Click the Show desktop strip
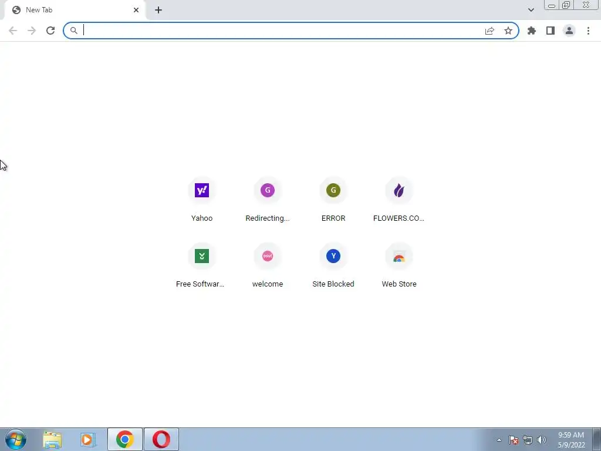The height and width of the screenshot is (451, 601). [597, 439]
